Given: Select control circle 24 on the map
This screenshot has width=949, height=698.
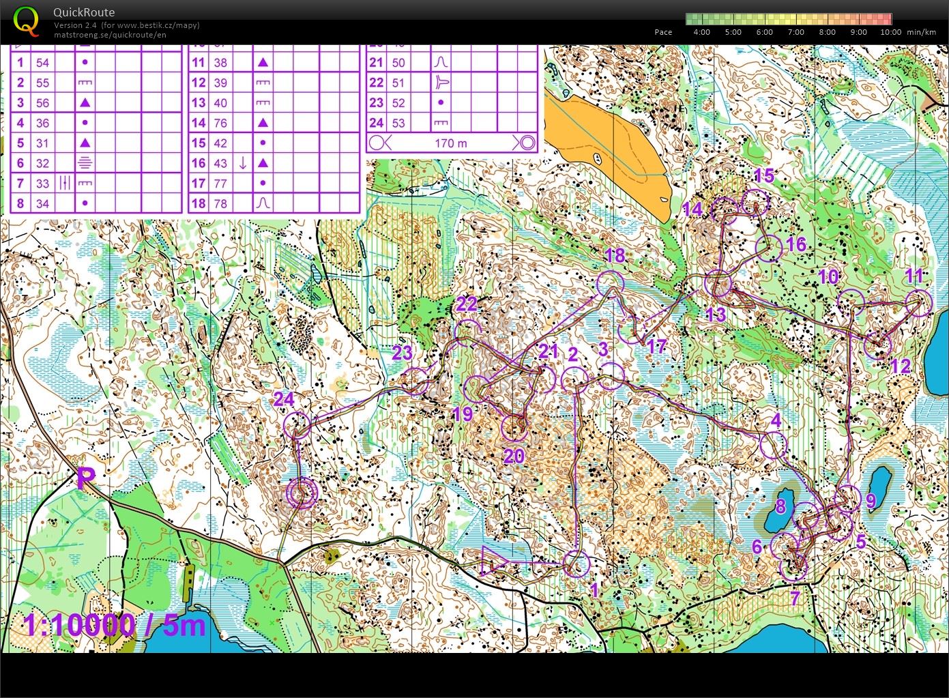Looking at the screenshot, I should point(297,426).
